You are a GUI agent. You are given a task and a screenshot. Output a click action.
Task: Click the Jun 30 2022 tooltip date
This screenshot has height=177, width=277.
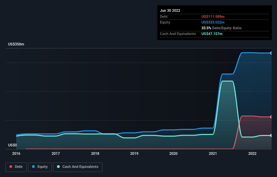[x=170, y=10]
